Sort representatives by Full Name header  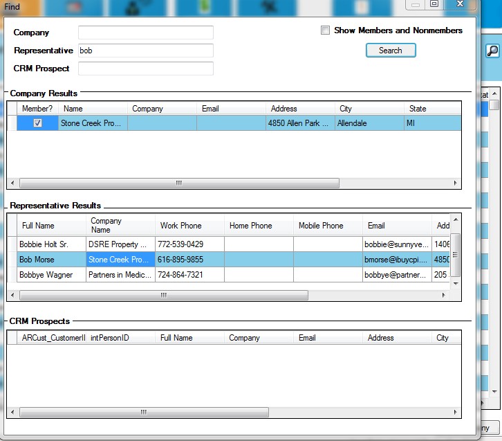pos(51,225)
